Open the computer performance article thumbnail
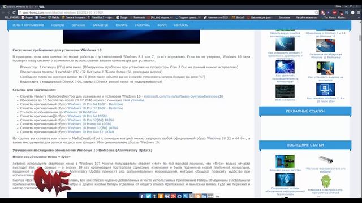This screenshot has height=203, width=362. (x=285, y=67)
